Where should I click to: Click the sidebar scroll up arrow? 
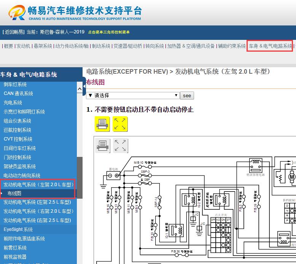click(x=80, y=89)
